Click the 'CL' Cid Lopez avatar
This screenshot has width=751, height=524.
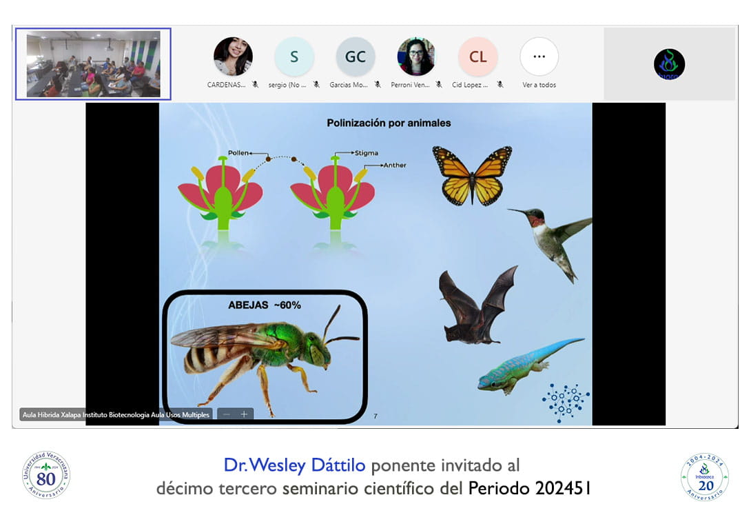[x=477, y=57]
